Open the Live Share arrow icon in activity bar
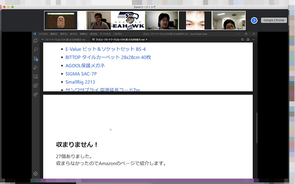 tap(36, 94)
